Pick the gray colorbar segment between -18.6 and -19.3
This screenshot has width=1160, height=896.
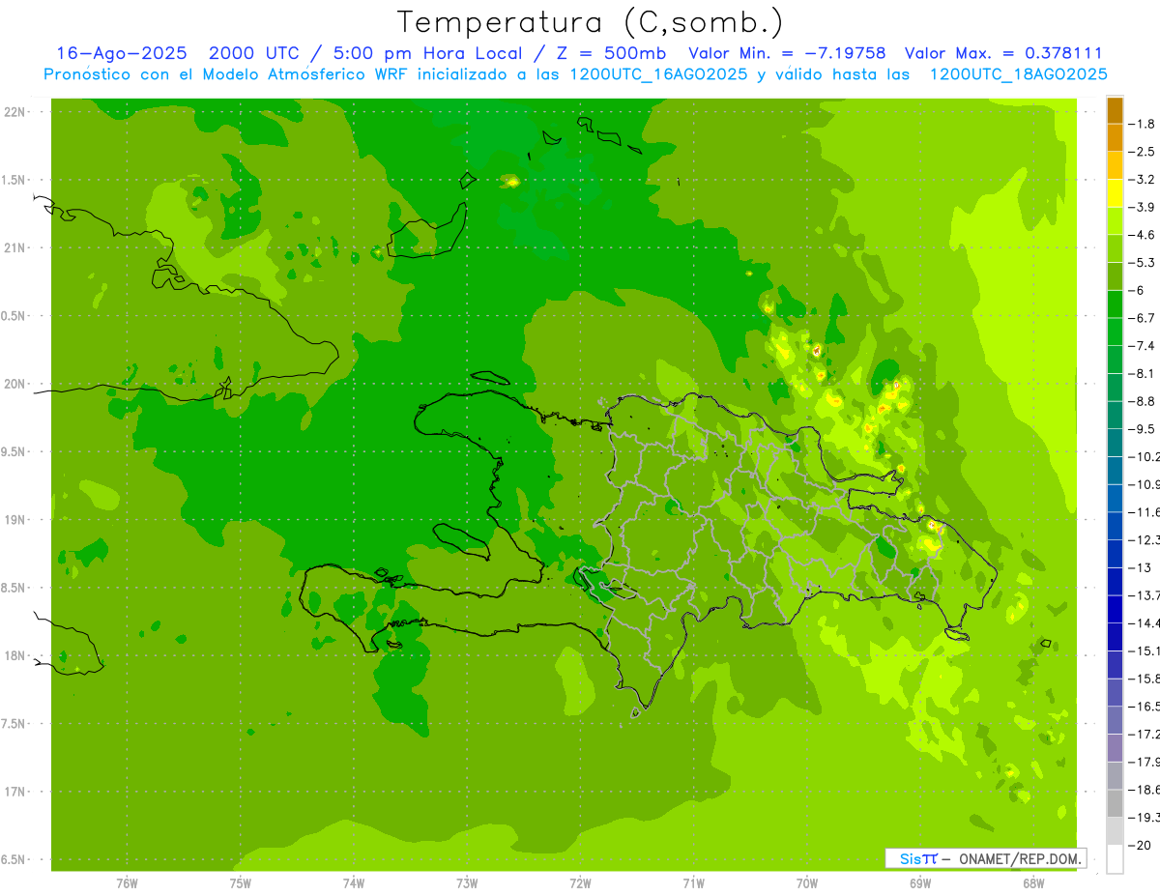point(1115,803)
